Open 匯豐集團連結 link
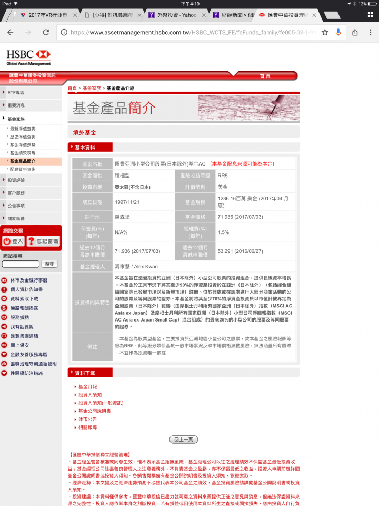The image size is (379, 506). pyautogui.click(x=24, y=336)
